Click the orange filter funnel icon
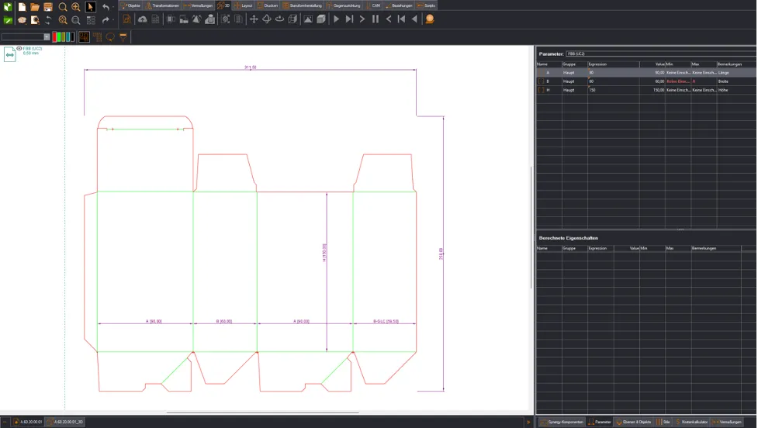 123,37
